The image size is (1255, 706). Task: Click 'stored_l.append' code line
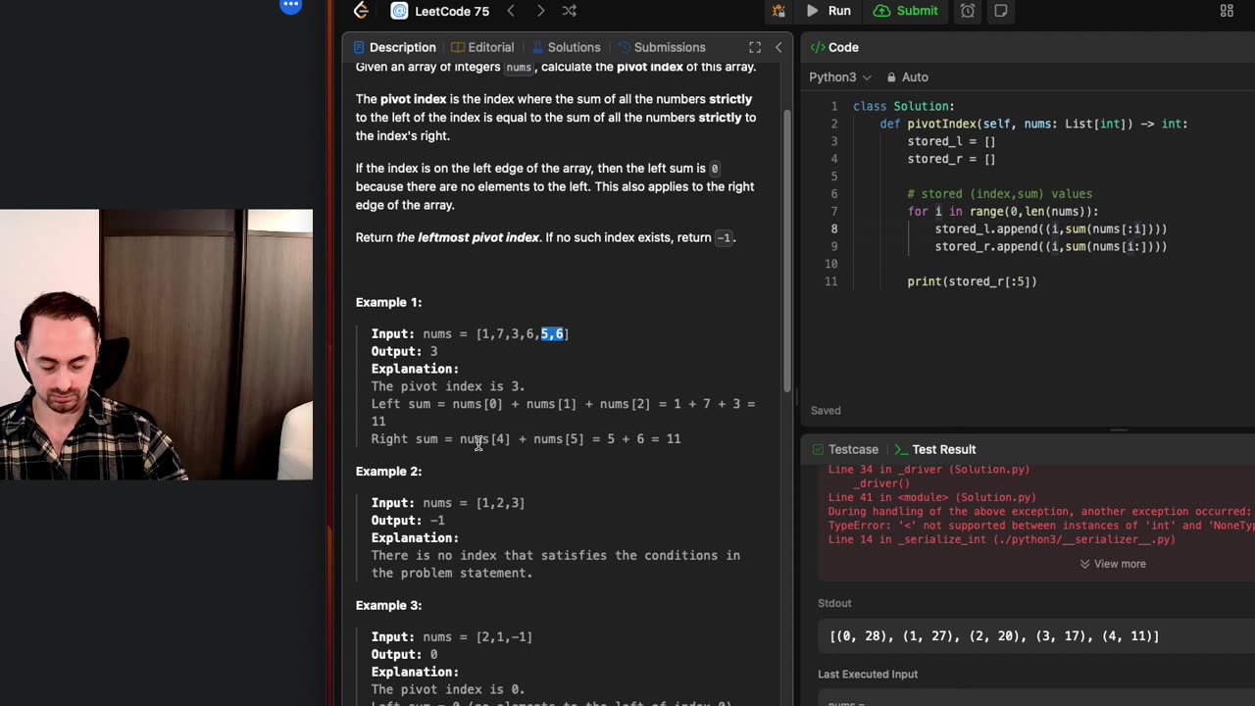click(x=1050, y=229)
